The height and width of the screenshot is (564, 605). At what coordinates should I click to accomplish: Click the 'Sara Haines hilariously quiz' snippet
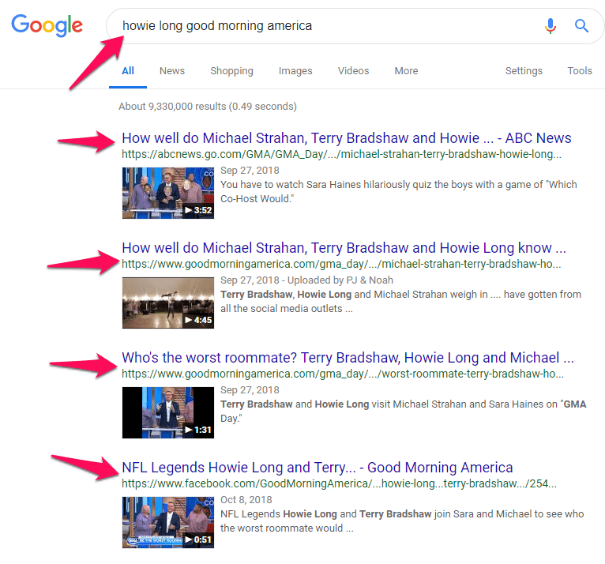tap(399, 192)
